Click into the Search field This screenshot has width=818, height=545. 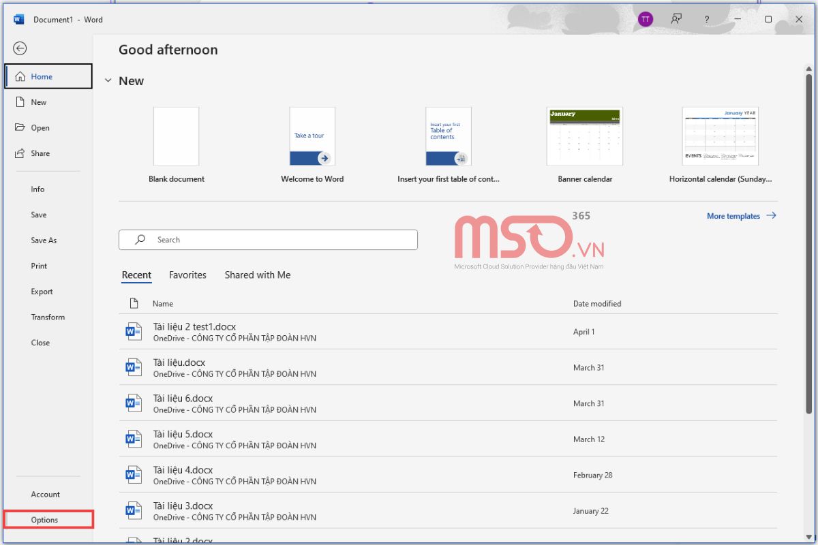pyautogui.click(x=268, y=240)
